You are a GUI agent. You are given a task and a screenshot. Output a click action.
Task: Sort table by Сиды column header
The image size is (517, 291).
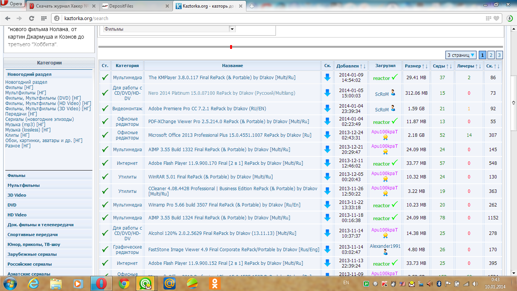pos(439,66)
